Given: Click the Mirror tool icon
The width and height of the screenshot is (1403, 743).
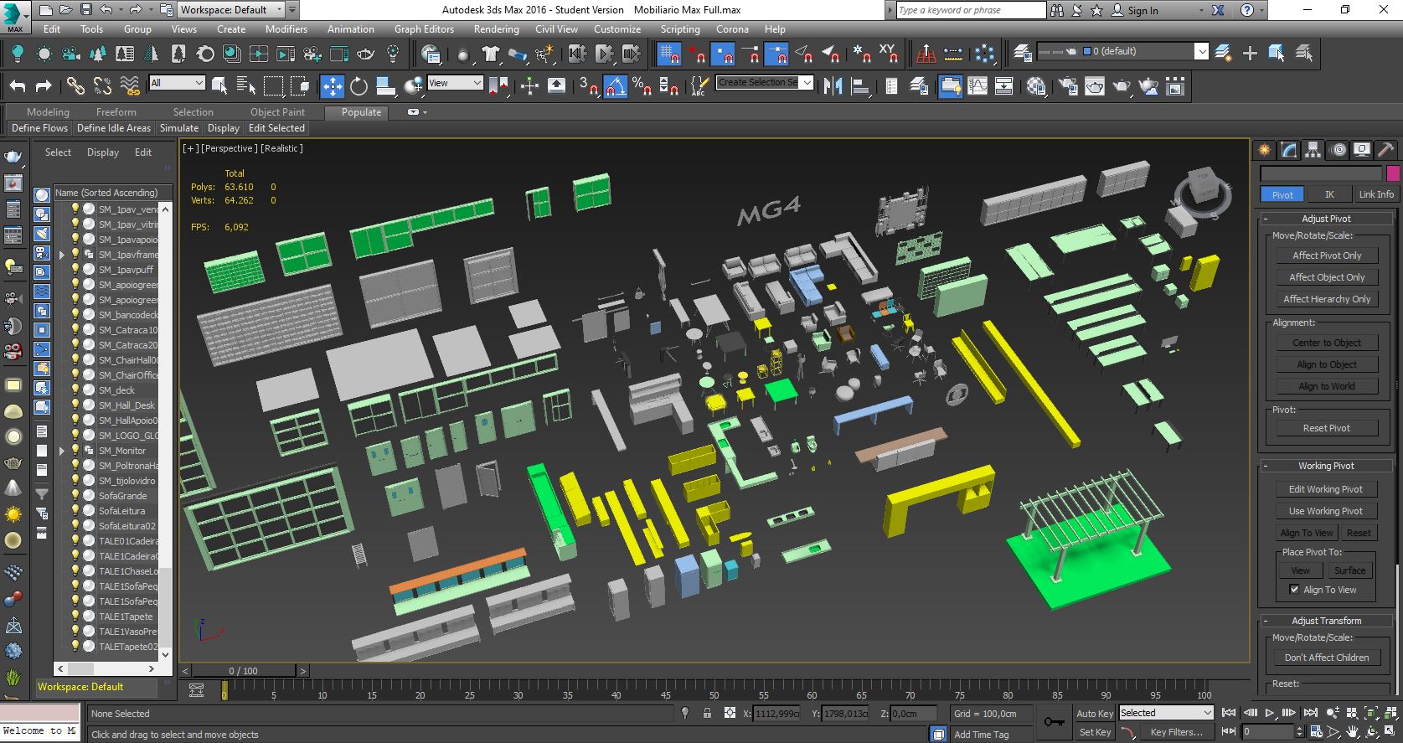Looking at the screenshot, I should pyautogui.click(x=833, y=86).
